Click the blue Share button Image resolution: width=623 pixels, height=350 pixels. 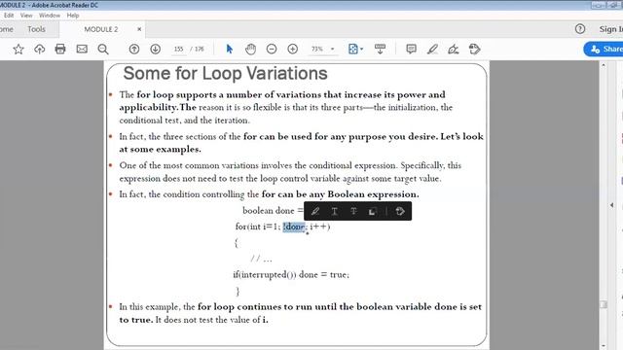point(604,49)
